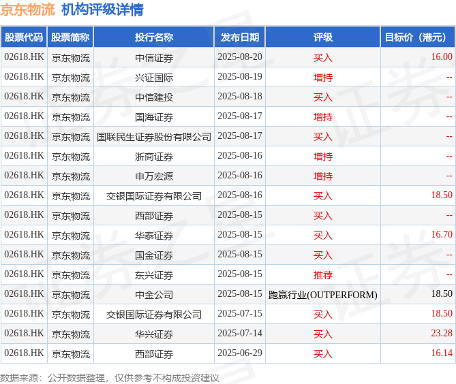Click the date 2025-06-29
This screenshot has height=384, width=456.
pyautogui.click(x=240, y=353)
